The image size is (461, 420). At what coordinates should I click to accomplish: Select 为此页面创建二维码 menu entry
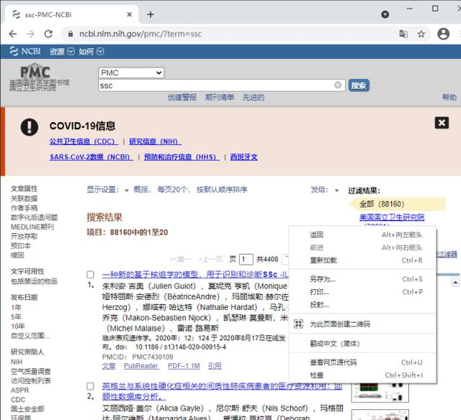click(x=362, y=324)
